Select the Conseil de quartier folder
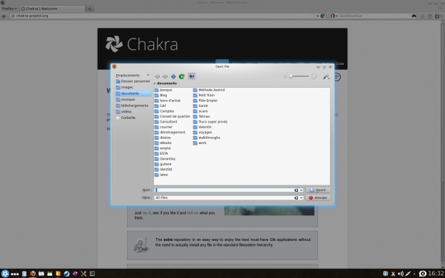 tap(173, 117)
